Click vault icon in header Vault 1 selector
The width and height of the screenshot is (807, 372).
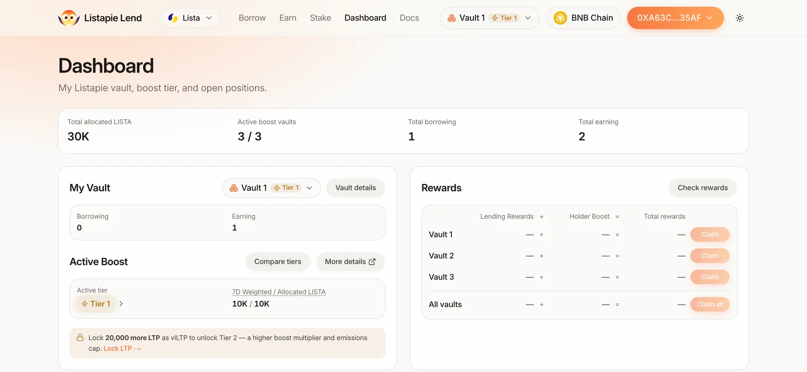tap(452, 18)
